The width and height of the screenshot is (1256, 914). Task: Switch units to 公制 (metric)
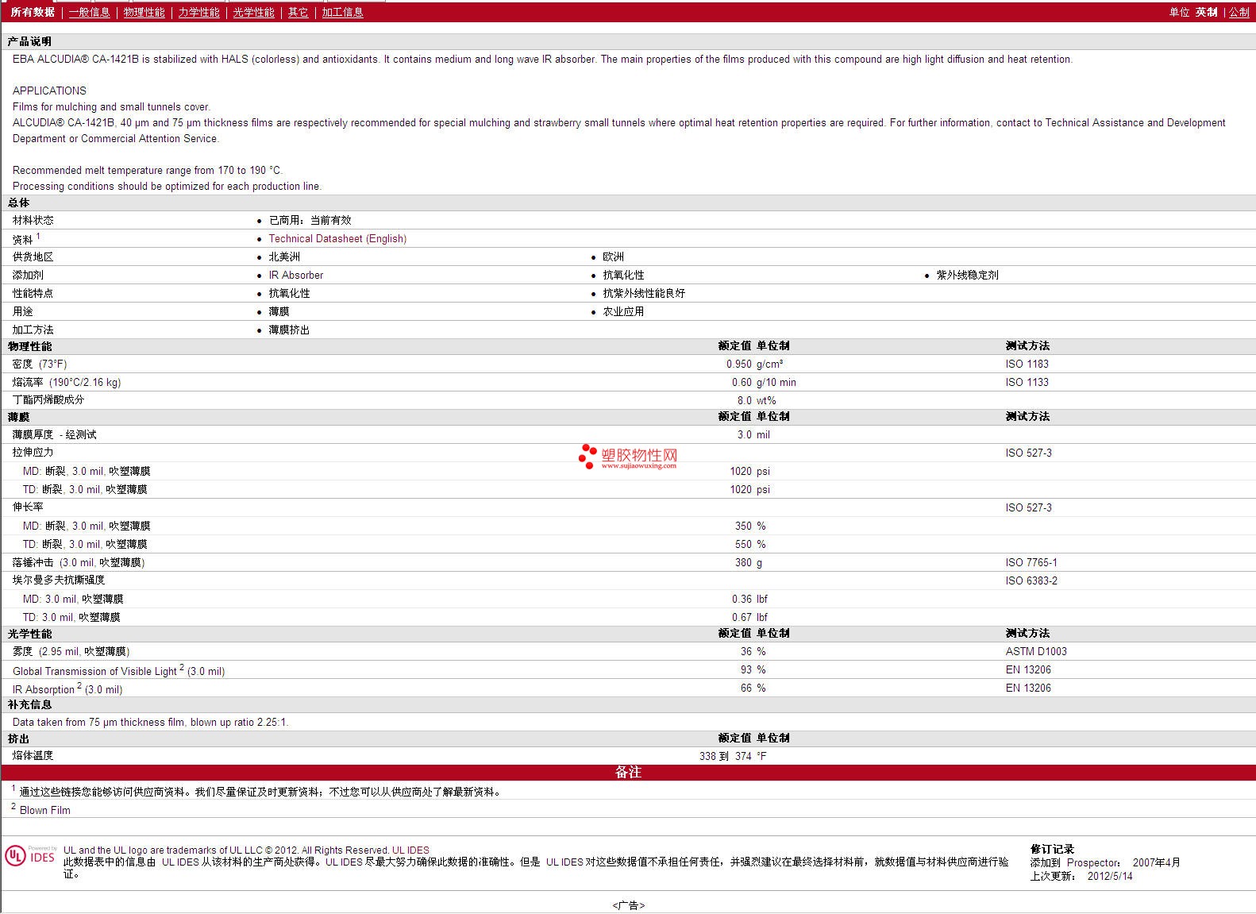[x=1239, y=12]
